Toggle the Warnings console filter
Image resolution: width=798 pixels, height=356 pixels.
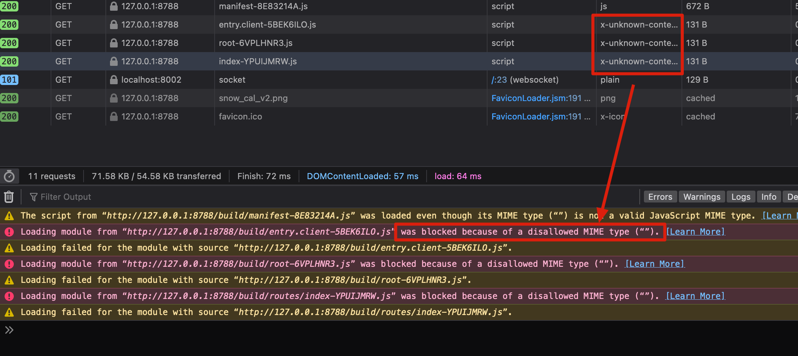[702, 196]
